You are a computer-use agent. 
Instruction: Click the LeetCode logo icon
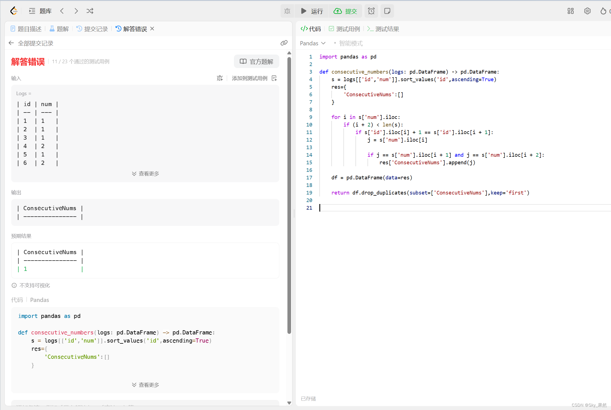(x=14, y=11)
